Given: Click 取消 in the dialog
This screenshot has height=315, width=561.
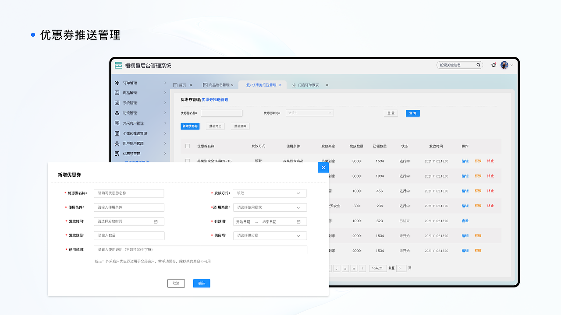Looking at the screenshot, I should pyautogui.click(x=176, y=283).
